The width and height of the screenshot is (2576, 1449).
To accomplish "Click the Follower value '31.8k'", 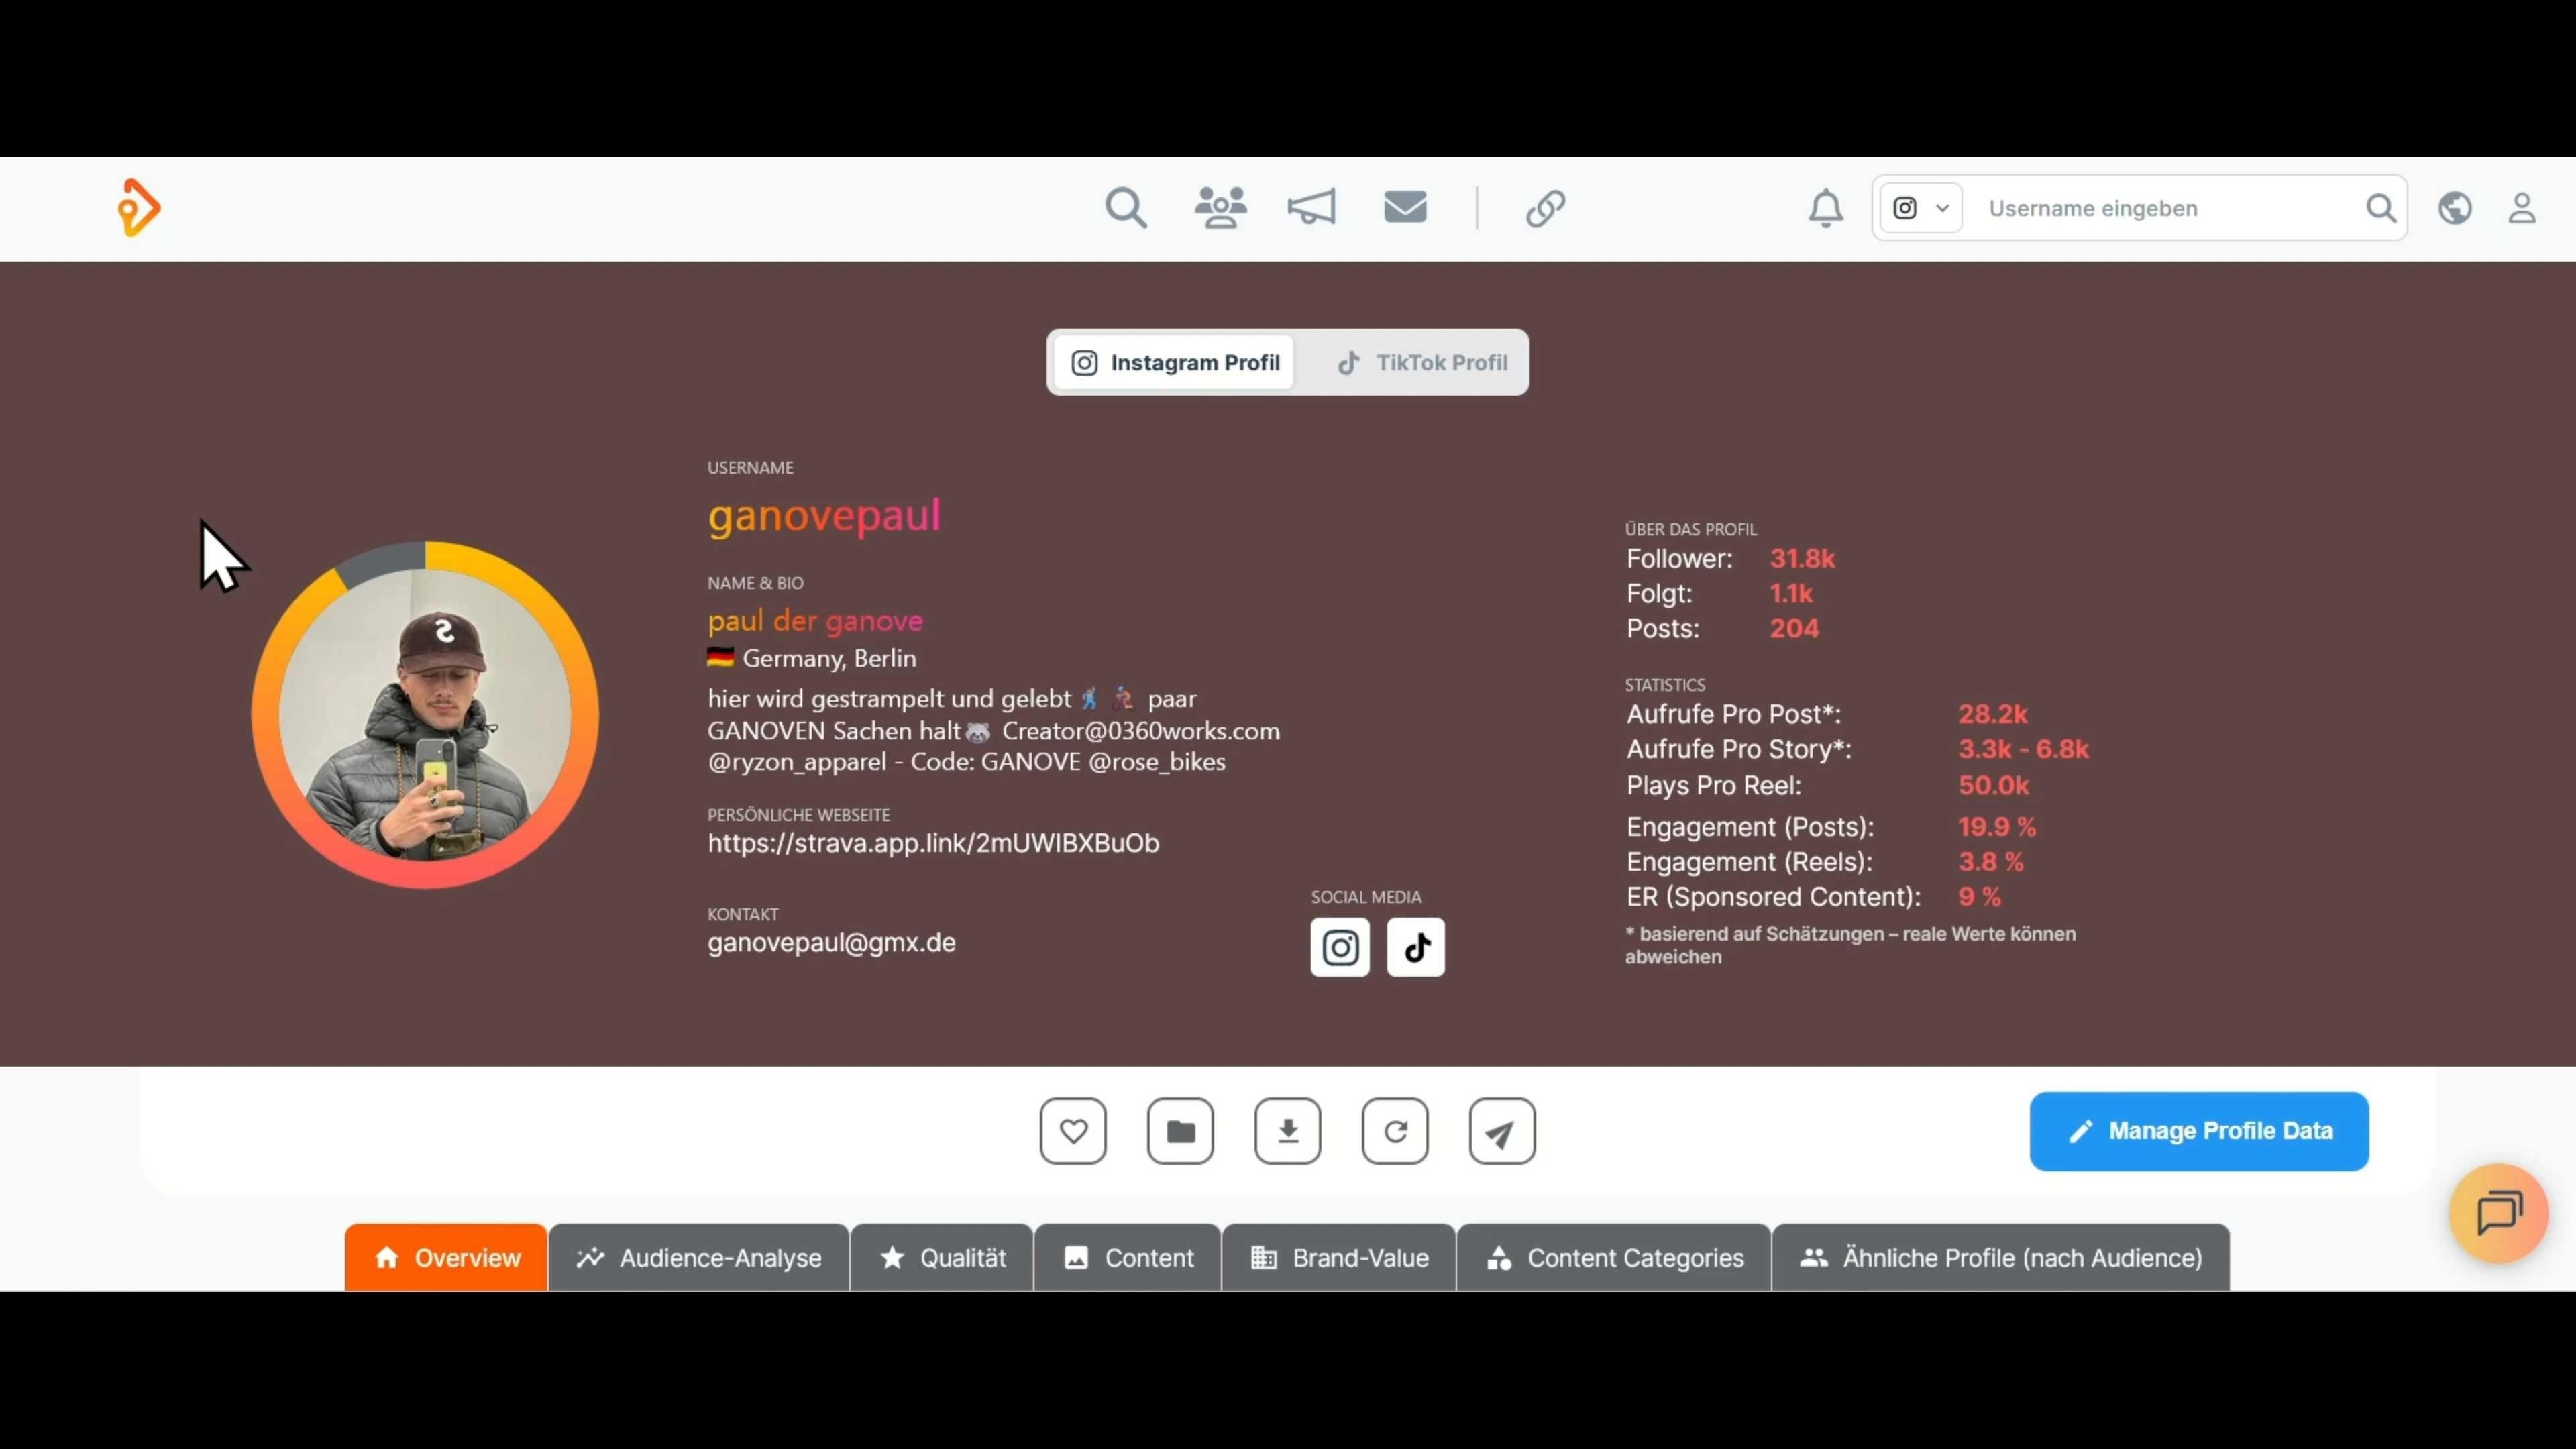I will pyautogui.click(x=1802, y=558).
